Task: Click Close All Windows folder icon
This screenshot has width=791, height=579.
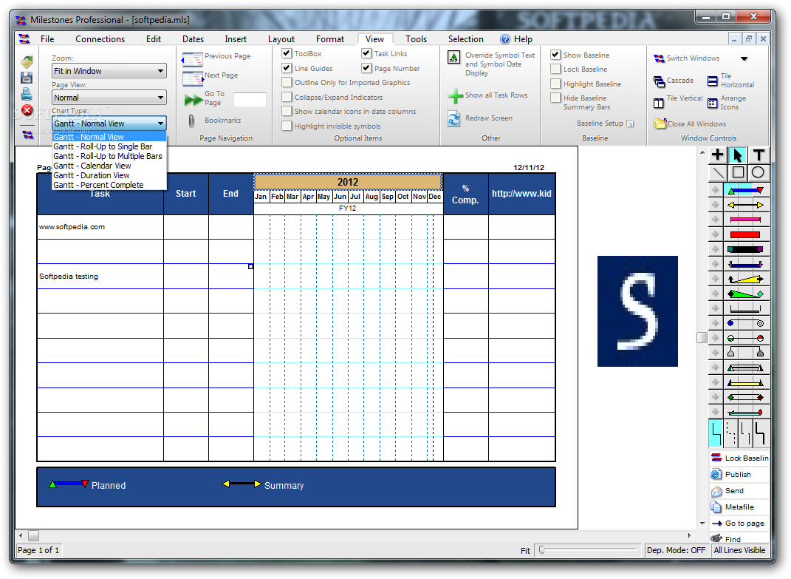Action: pos(660,123)
